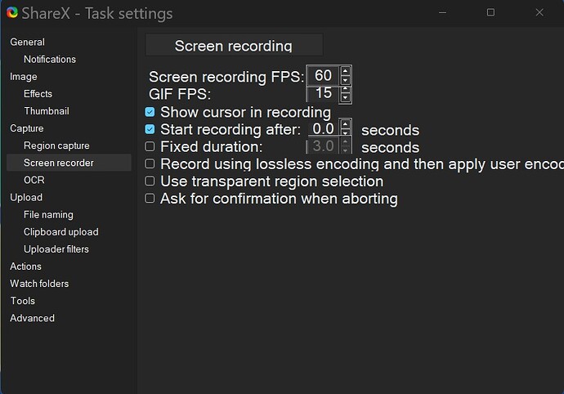
Task: Select Notifications in the sidebar
Action: coord(50,60)
